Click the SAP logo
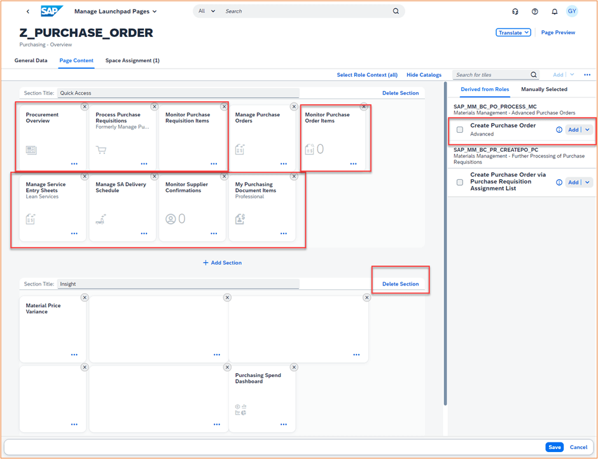 [52, 11]
